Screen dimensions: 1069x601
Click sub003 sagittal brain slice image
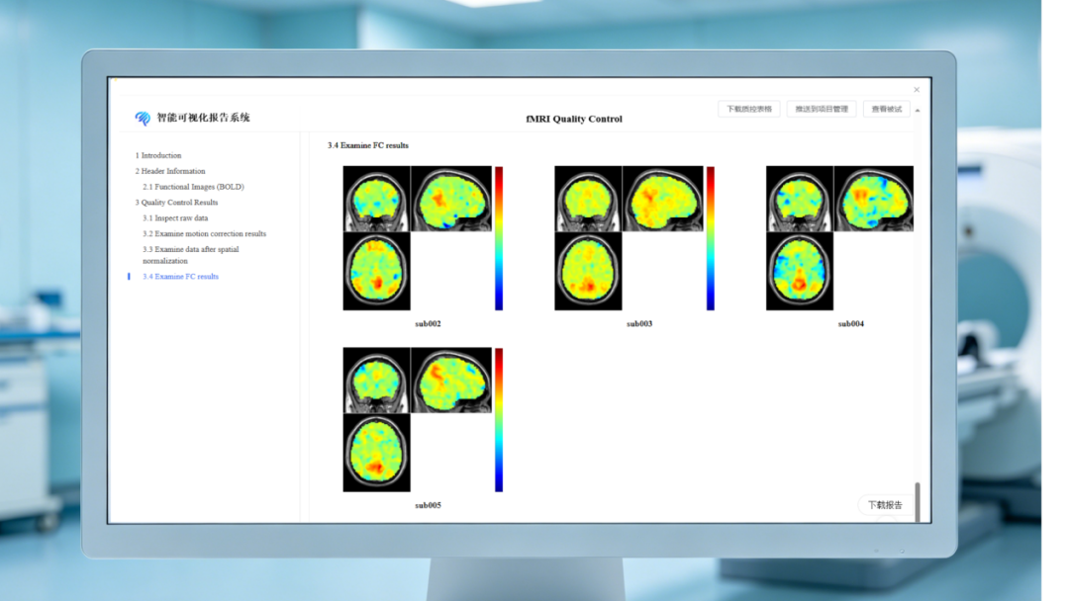[662, 199]
